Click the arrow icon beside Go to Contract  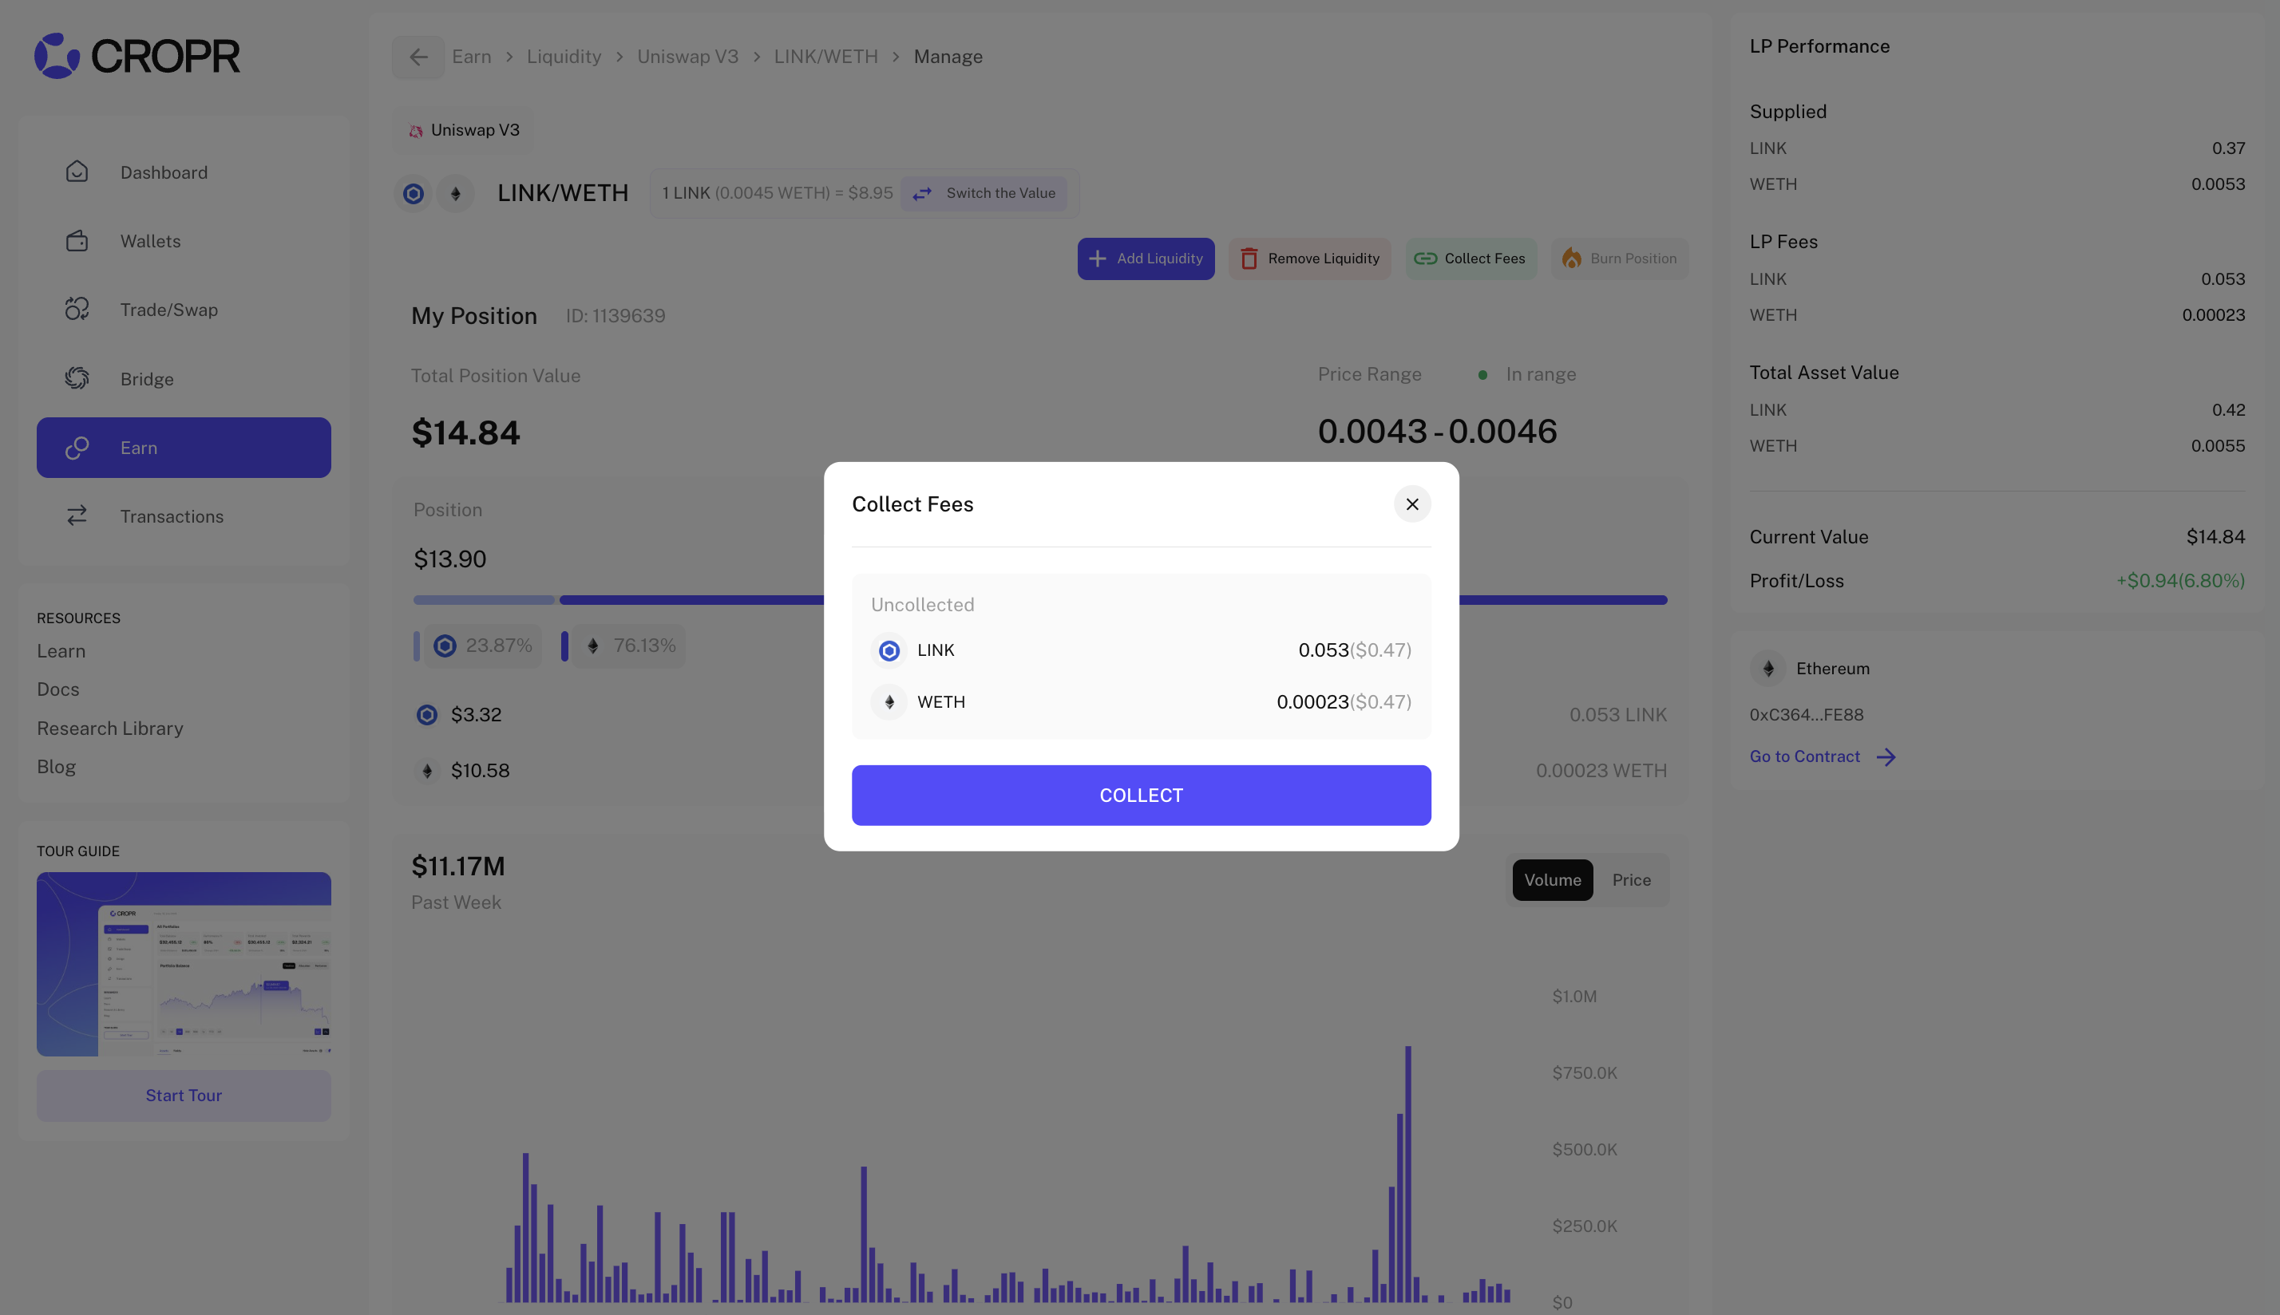click(1886, 757)
